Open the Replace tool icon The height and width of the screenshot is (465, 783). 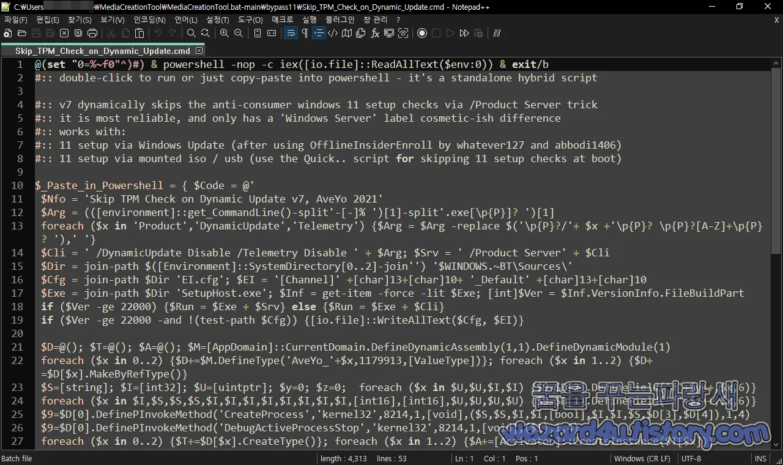[206, 33]
